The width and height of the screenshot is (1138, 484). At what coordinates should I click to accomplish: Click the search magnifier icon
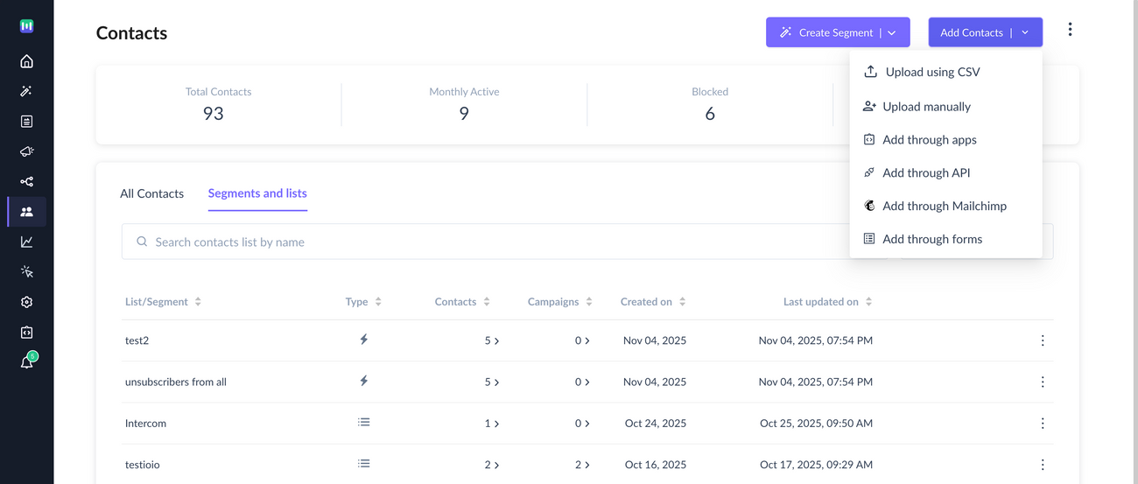[142, 242]
